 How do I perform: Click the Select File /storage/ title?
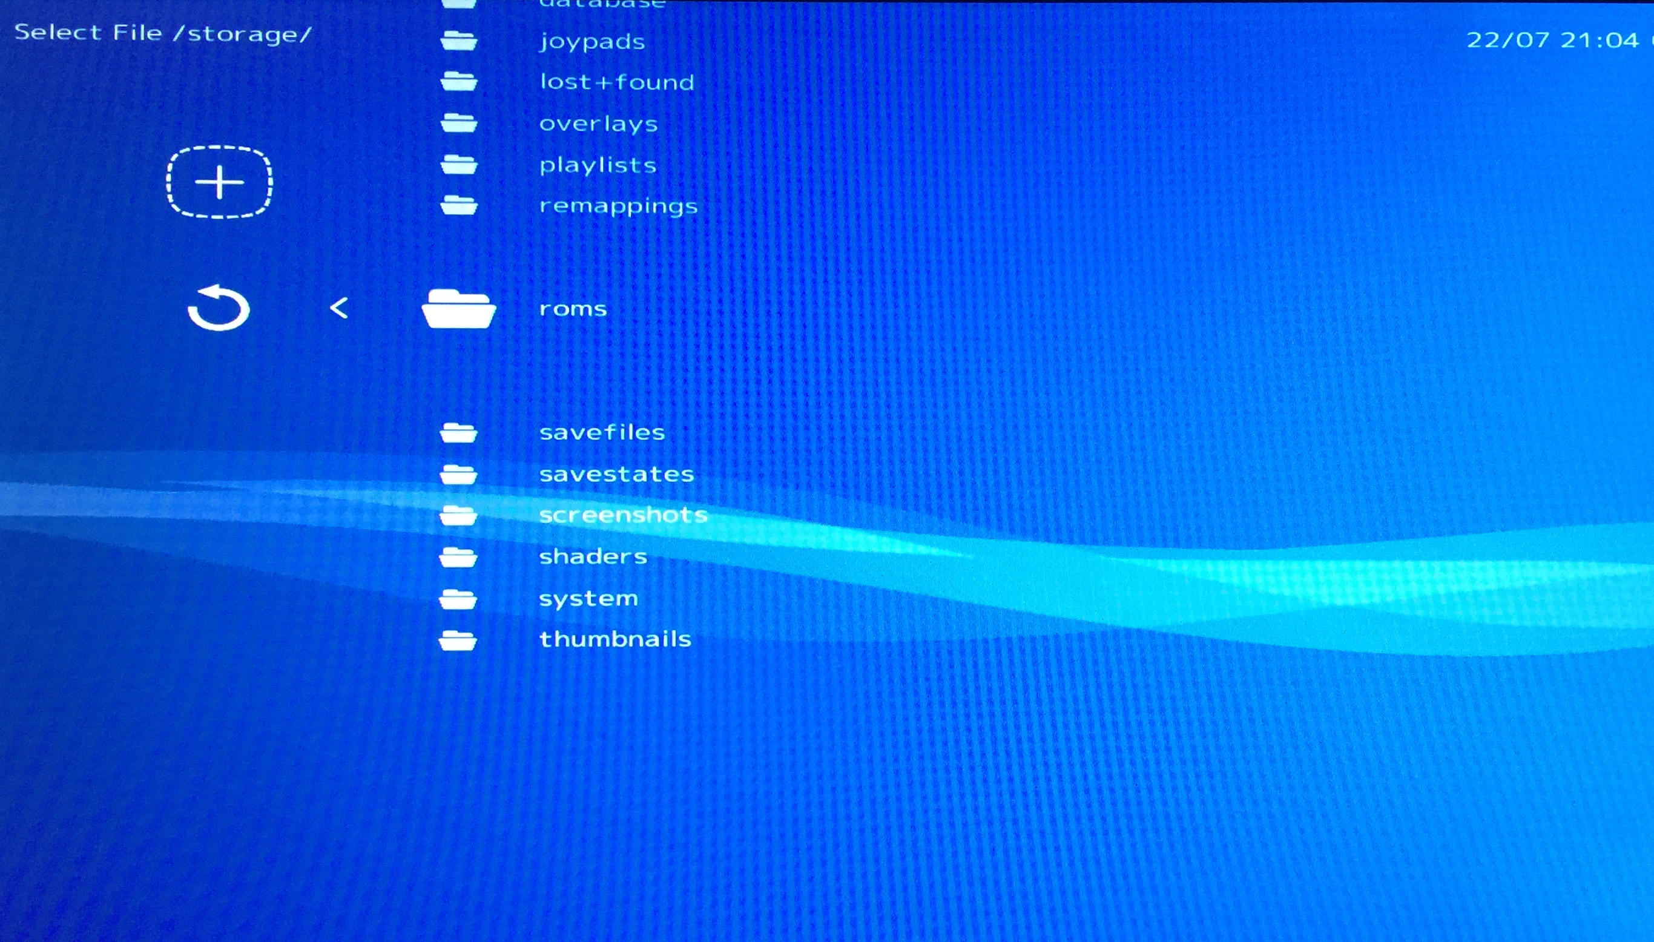pos(163,33)
